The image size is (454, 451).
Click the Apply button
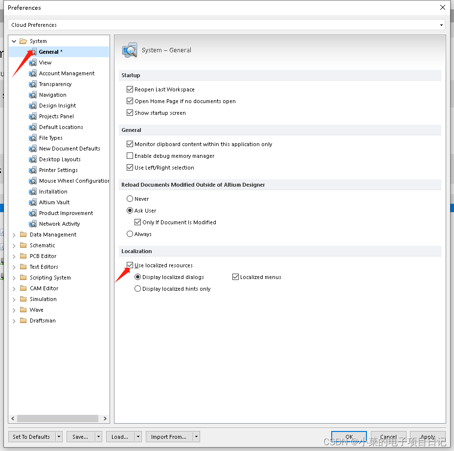point(428,437)
